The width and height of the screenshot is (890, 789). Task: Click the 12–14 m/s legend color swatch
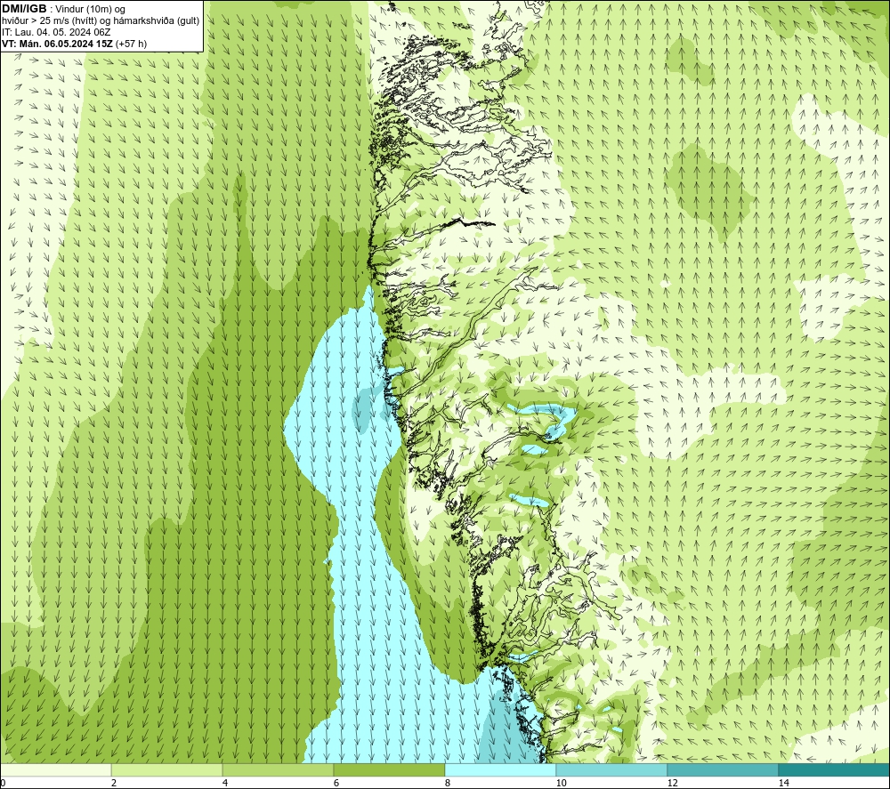723,769
